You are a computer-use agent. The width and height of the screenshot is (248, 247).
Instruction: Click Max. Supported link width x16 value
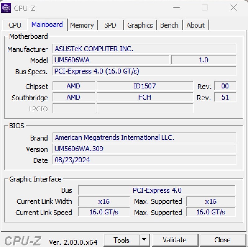point(211,201)
